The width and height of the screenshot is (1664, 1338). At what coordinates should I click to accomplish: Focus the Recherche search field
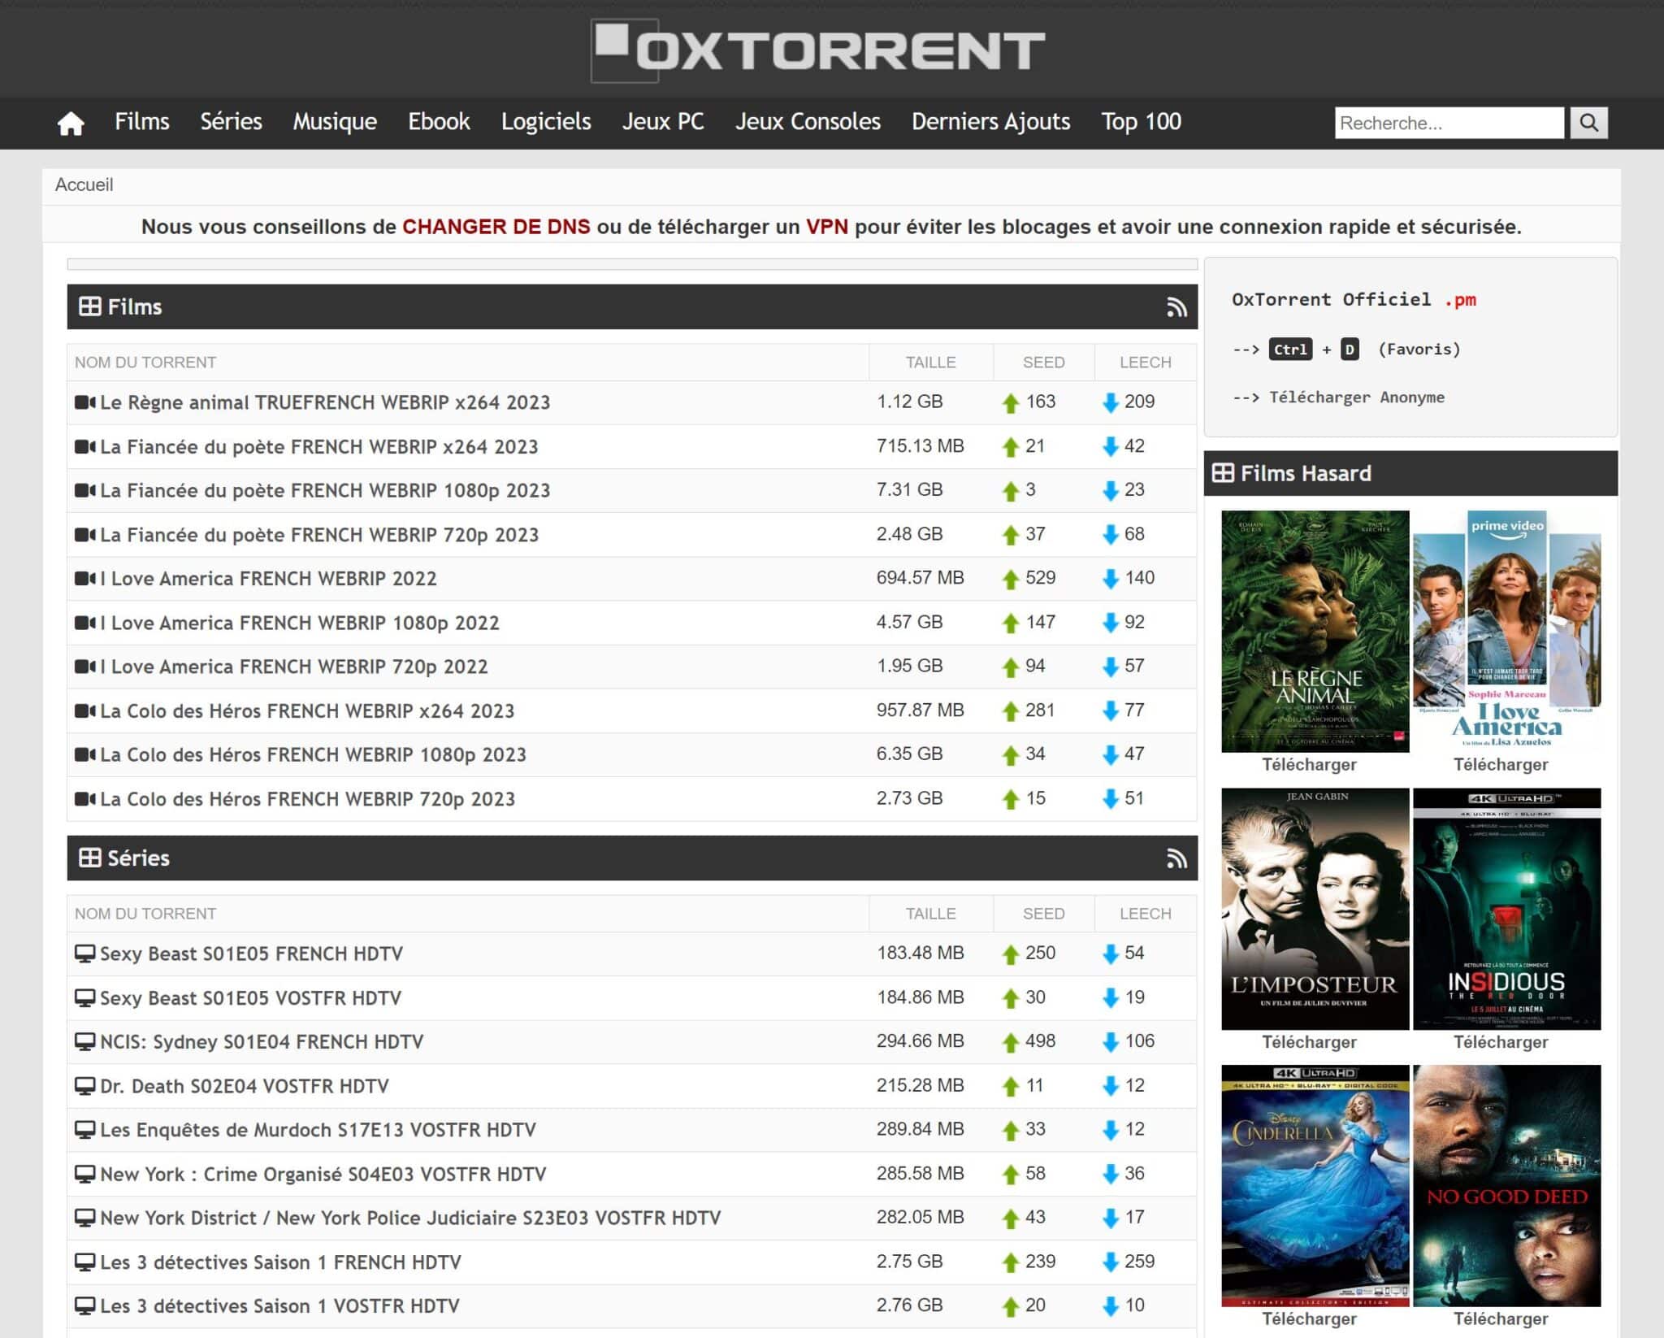coord(1449,123)
